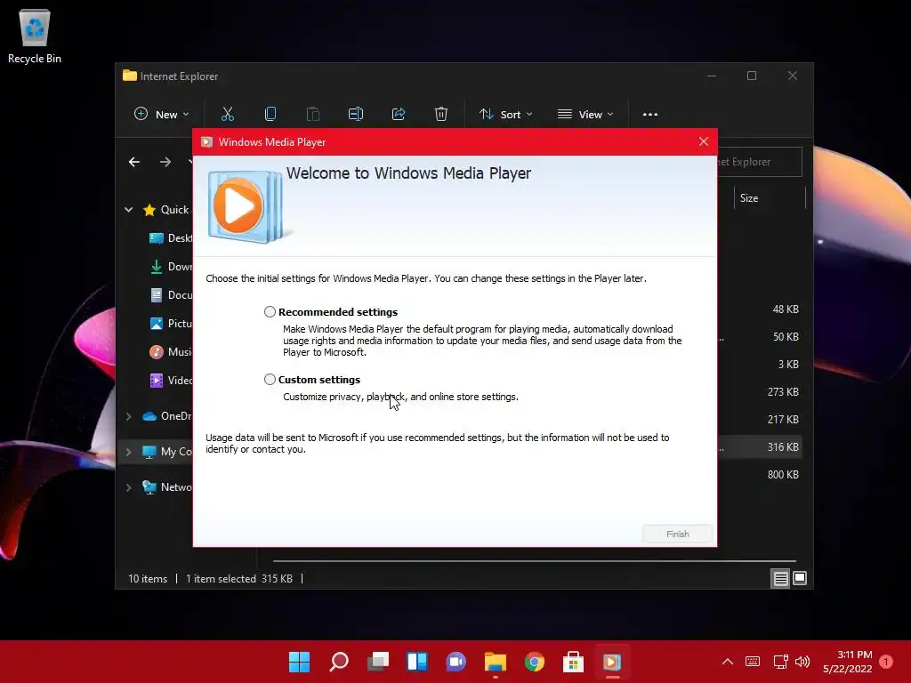
Task: Click the Copy icon in File Explorer toolbar
Action: click(x=270, y=114)
